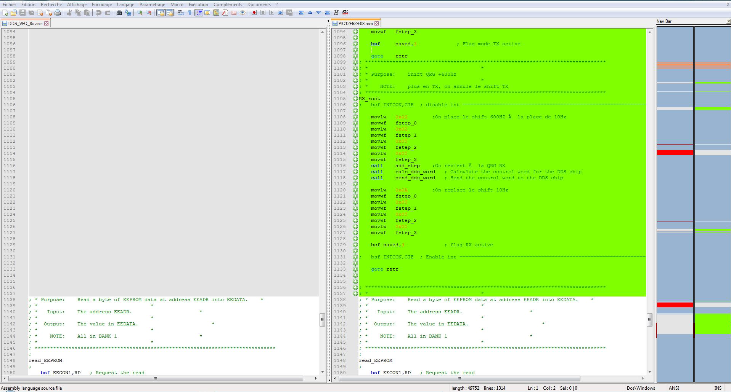
Task: Open the Langage menu
Action: 125,5
